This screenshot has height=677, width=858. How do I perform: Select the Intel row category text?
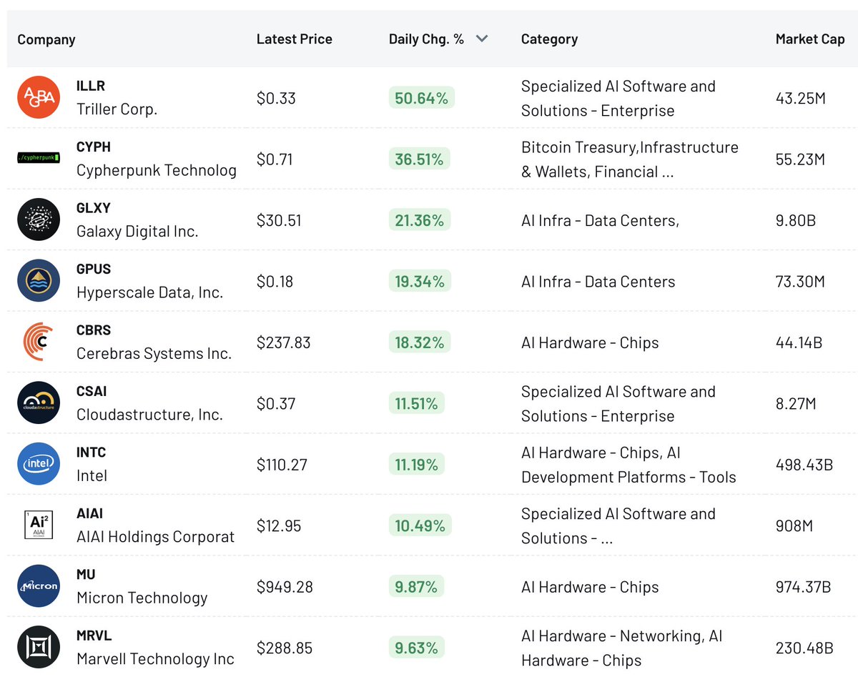point(628,465)
